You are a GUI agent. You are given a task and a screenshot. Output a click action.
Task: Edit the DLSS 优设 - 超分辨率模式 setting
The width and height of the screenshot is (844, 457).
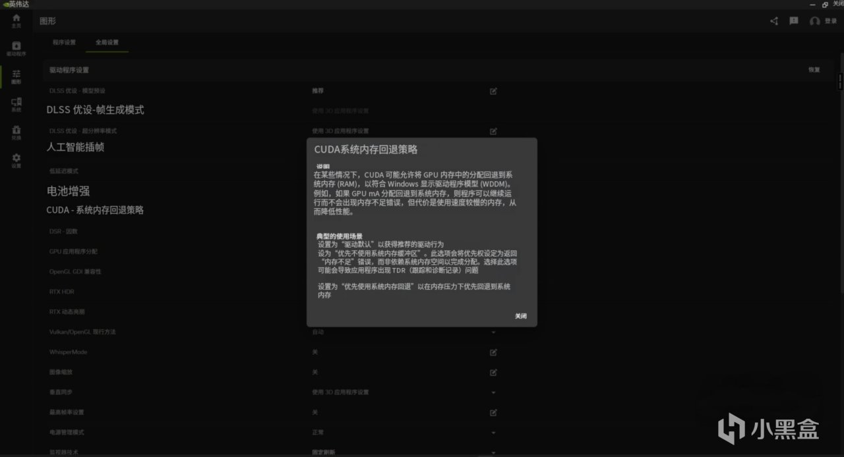point(493,131)
